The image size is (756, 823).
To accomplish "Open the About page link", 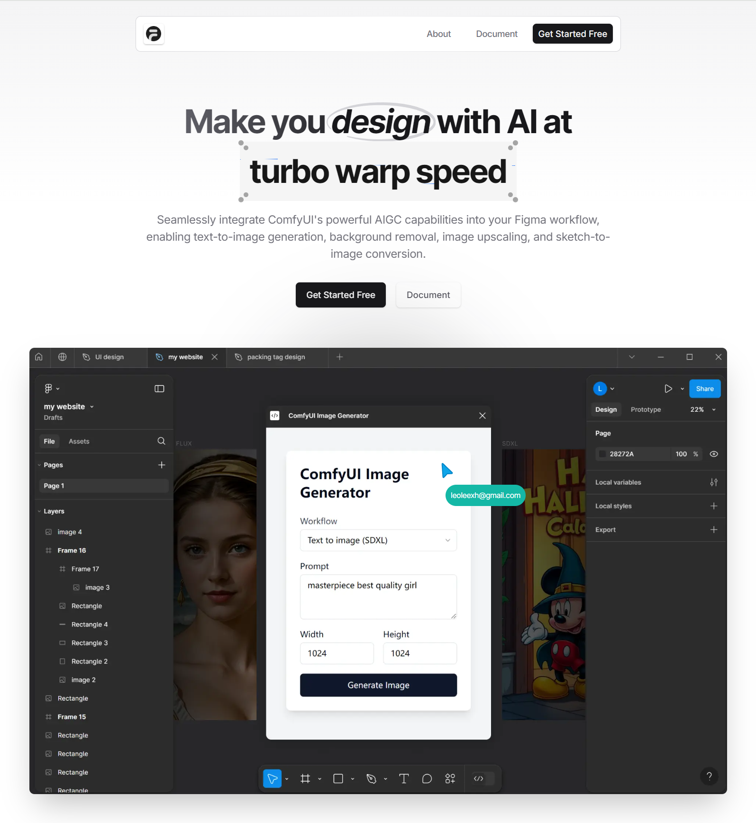I will tap(438, 34).
